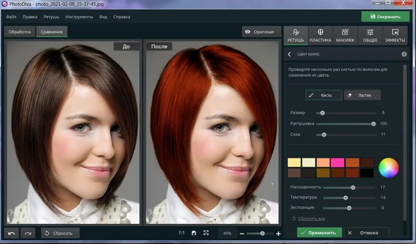This screenshot has height=244, width=416.
Task: Click the face detection icon near 1:1
Action: tap(194, 233)
